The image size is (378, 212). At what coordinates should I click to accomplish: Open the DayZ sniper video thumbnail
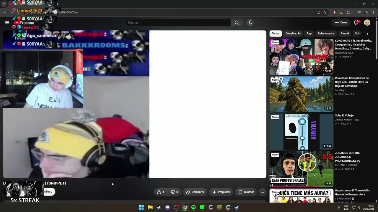[302, 94]
